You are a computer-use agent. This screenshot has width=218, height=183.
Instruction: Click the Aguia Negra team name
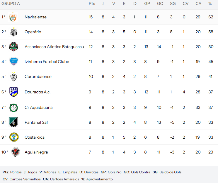coord(36,152)
